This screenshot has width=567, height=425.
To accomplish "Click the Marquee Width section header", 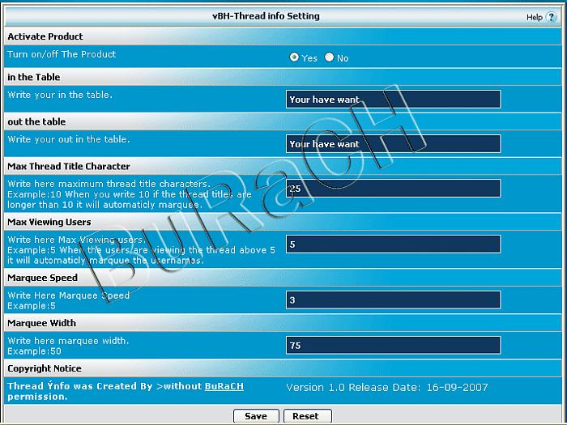I will 42,323.
